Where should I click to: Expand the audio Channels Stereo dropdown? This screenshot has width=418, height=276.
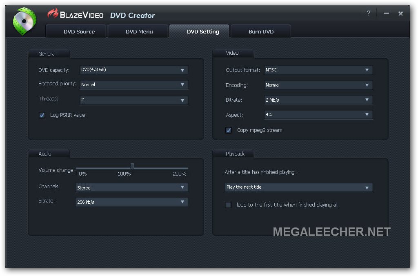[132, 187]
